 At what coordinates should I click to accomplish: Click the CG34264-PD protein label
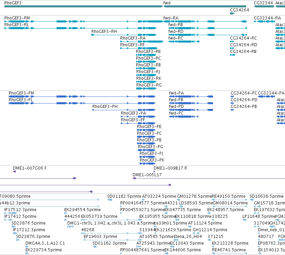pos(244,100)
